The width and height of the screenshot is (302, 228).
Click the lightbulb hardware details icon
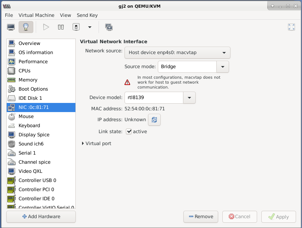click(x=26, y=27)
